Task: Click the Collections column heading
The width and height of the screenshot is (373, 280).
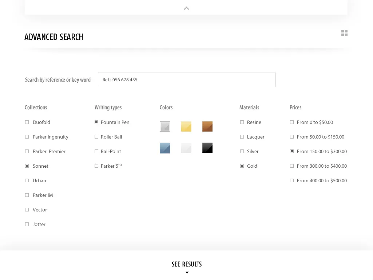Action: [x=36, y=108]
